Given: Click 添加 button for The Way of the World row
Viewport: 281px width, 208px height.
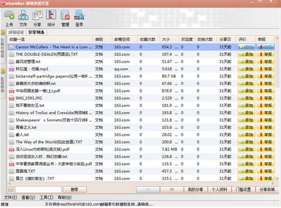Looking at the screenshot, I should 247,142.
